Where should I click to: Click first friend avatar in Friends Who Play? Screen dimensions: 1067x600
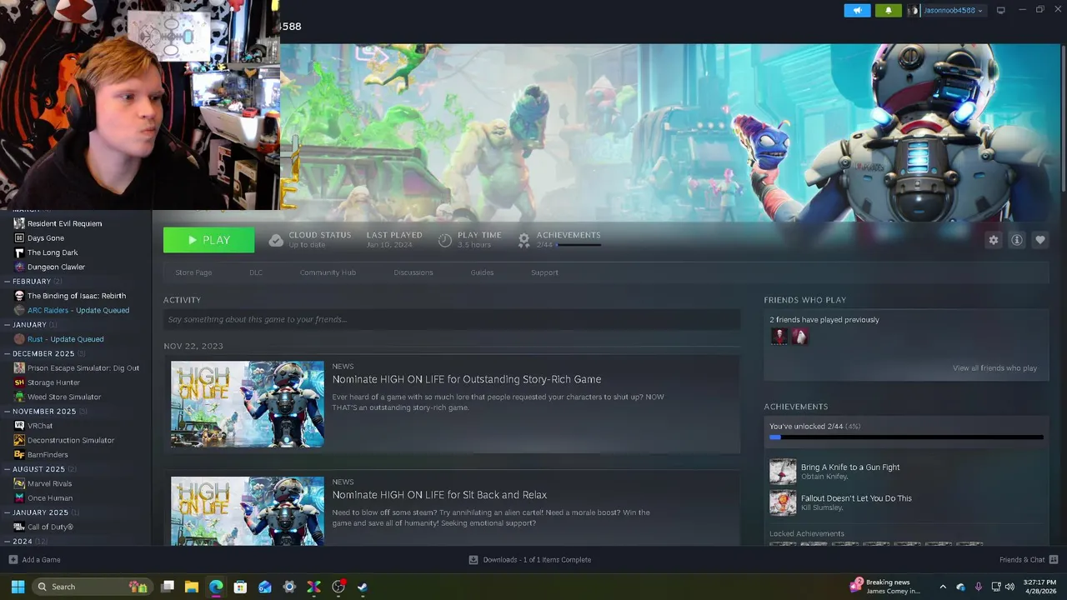coord(779,337)
